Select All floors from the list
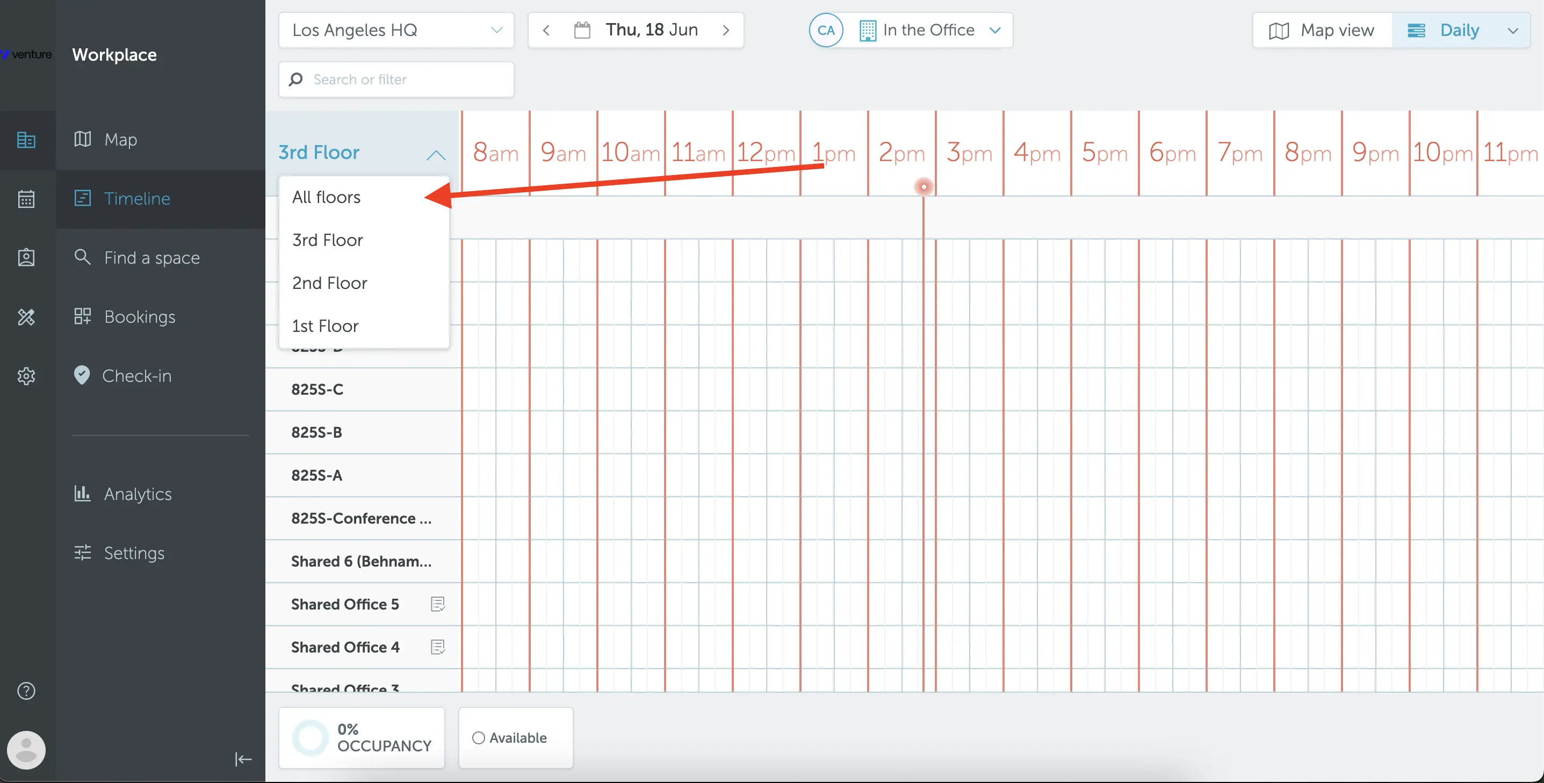The height and width of the screenshot is (783, 1544). click(364, 197)
